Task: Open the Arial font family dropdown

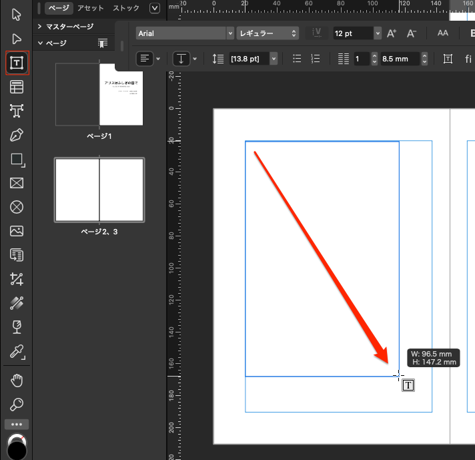Action: 184,33
